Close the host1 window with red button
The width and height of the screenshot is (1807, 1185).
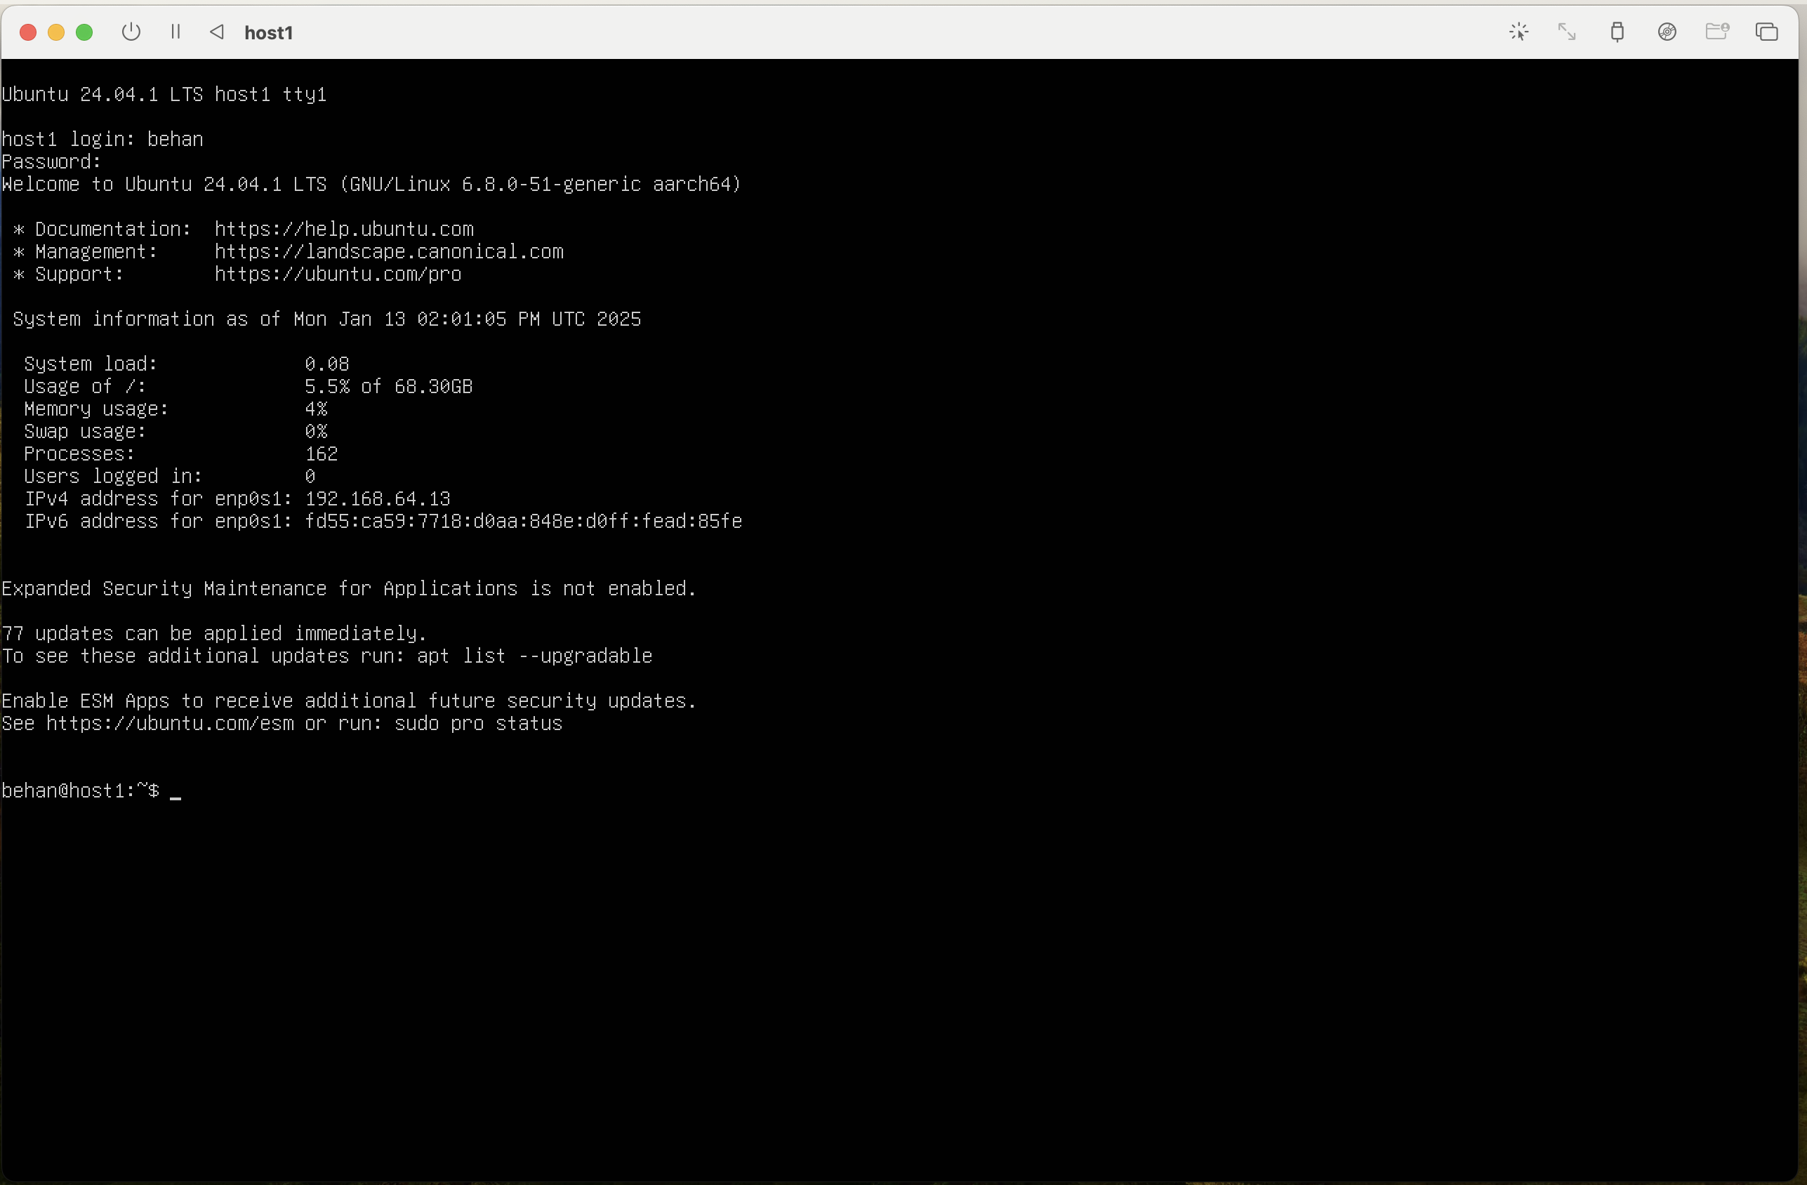tap(28, 32)
